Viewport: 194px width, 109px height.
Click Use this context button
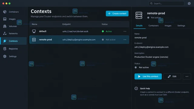click(x=148, y=76)
